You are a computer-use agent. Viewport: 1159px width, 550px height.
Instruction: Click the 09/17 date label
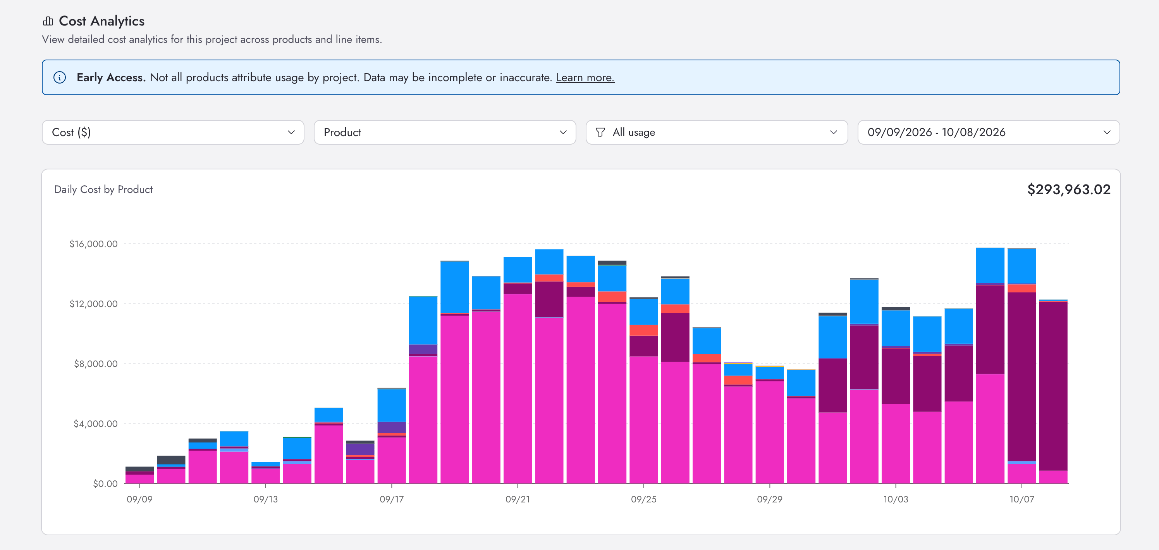tap(391, 499)
